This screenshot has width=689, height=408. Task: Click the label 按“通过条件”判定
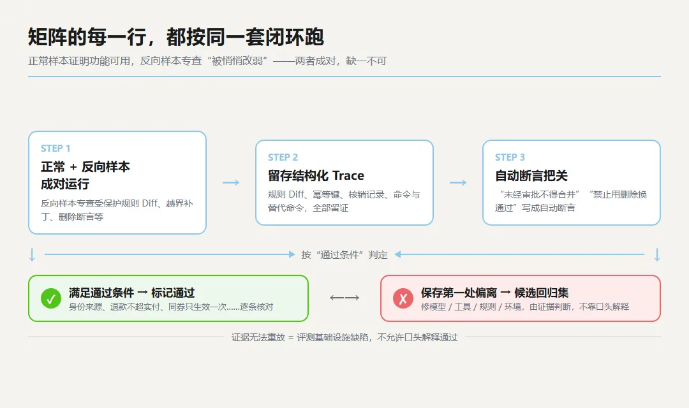tap(344, 255)
